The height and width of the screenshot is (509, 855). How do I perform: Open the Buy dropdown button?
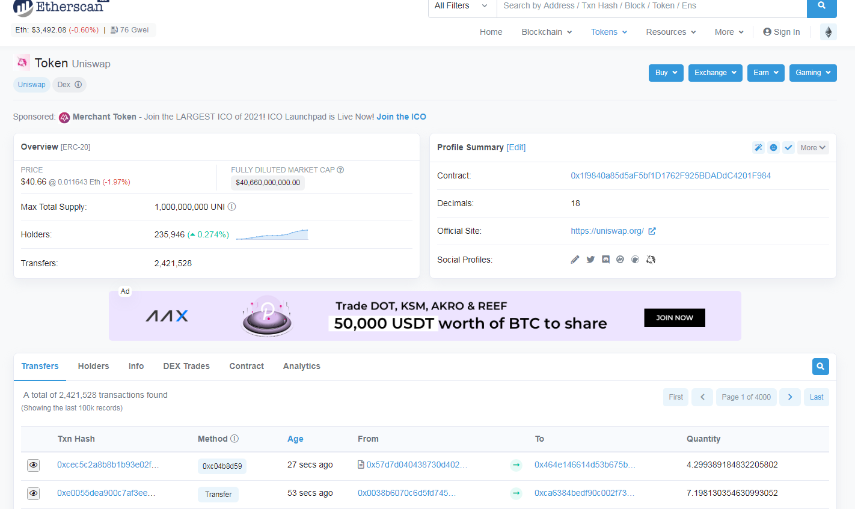click(x=666, y=73)
